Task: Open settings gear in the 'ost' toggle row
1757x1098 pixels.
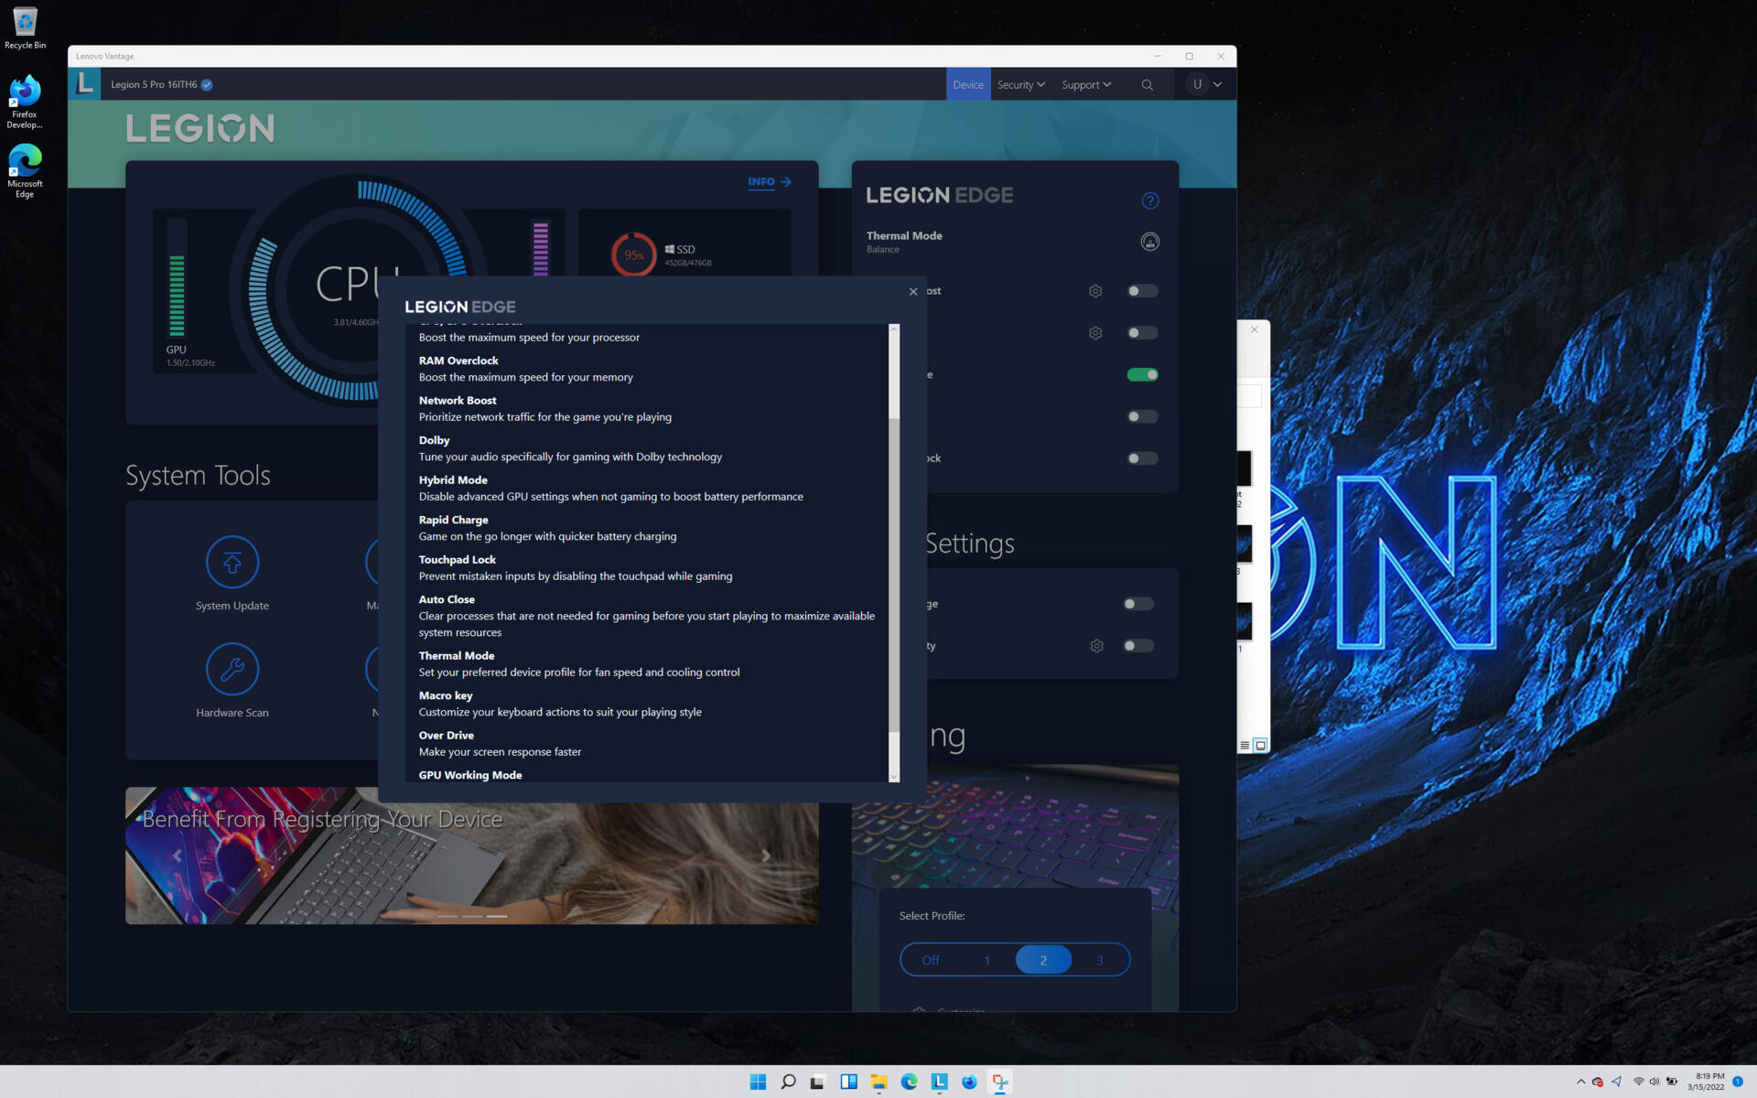Action: (x=1095, y=291)
